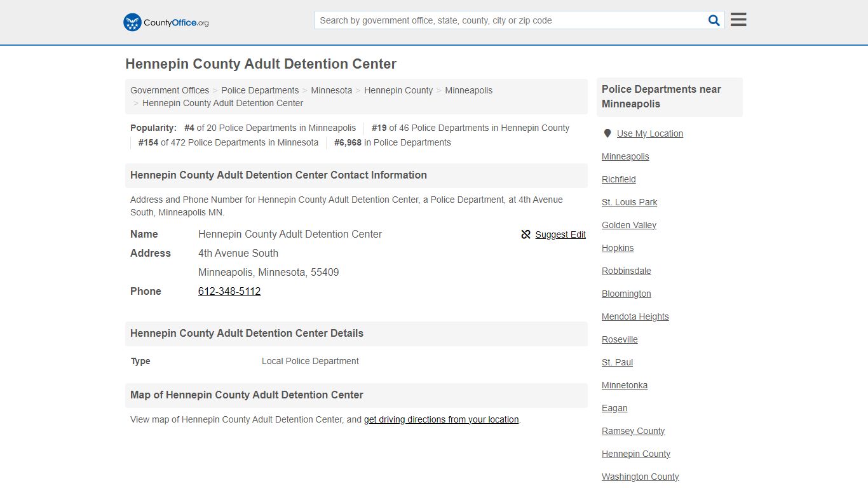Viewport: 868px width, 488px height.
Task: Select the page title heading
Action: 261,64
